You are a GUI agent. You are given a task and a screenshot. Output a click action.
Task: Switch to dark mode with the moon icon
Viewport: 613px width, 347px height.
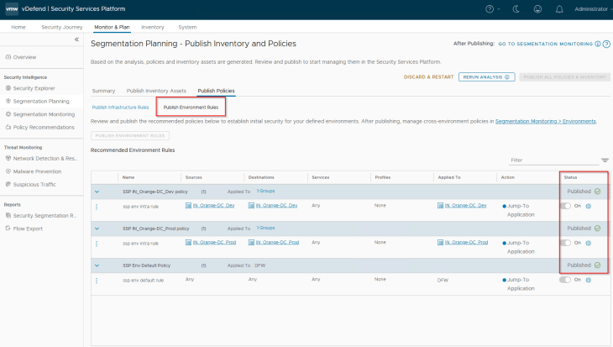point(516,9)
